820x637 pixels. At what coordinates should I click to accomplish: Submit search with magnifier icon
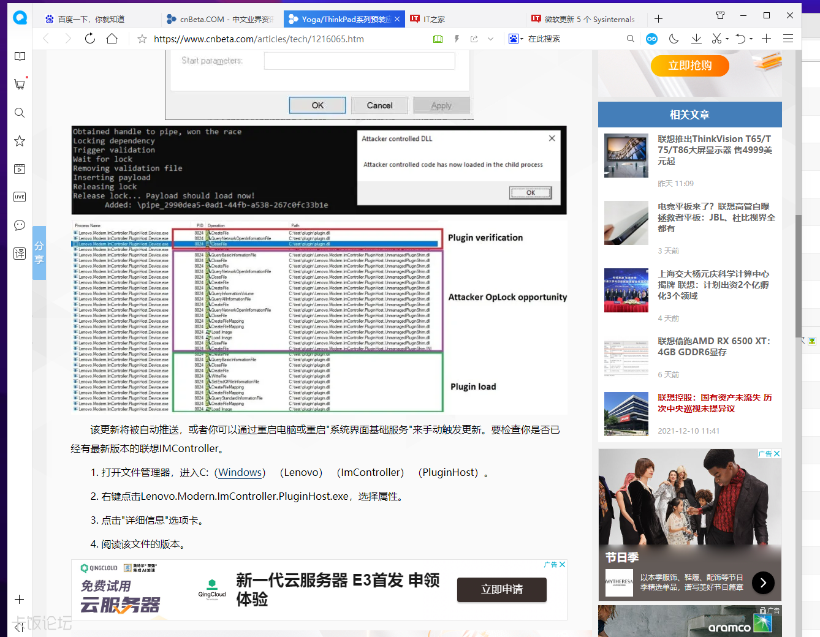click(631, 39)
